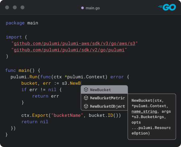Click the 'return err' statement
The image size is (181, 147).
(x=46, y=96)
